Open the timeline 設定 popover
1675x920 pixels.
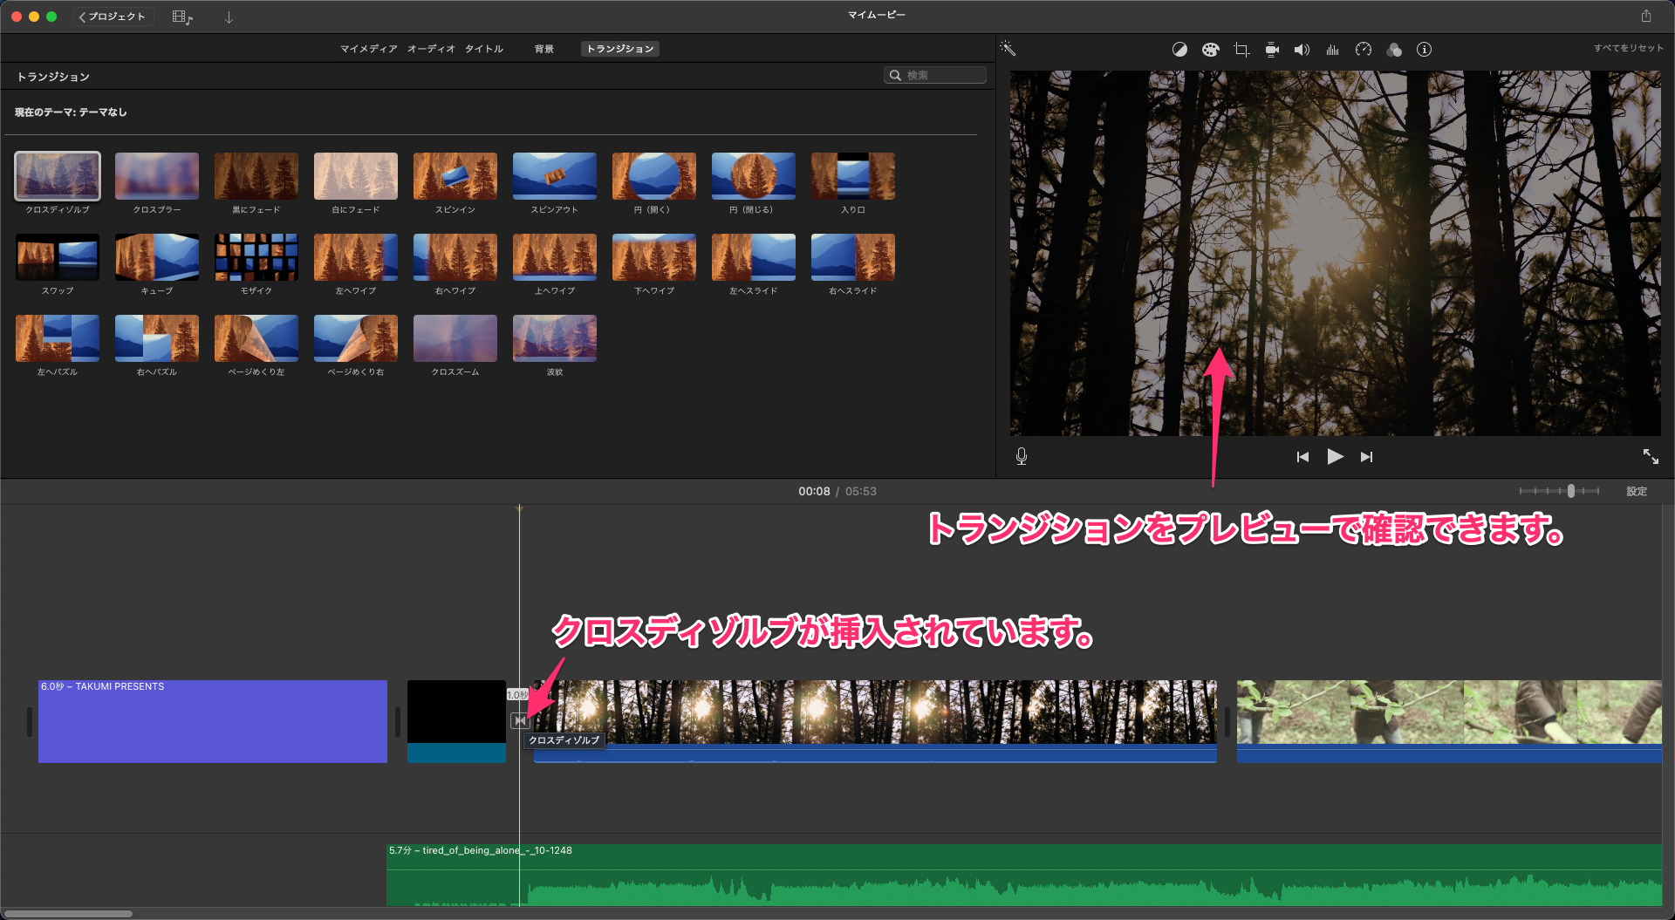[1636, 492]
